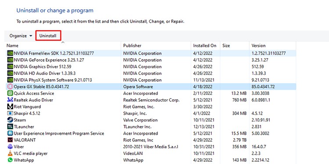The height and width of the screenshot is (164, 329).
Task: Select the VALORANT icon
Action: tap(10, 140)
